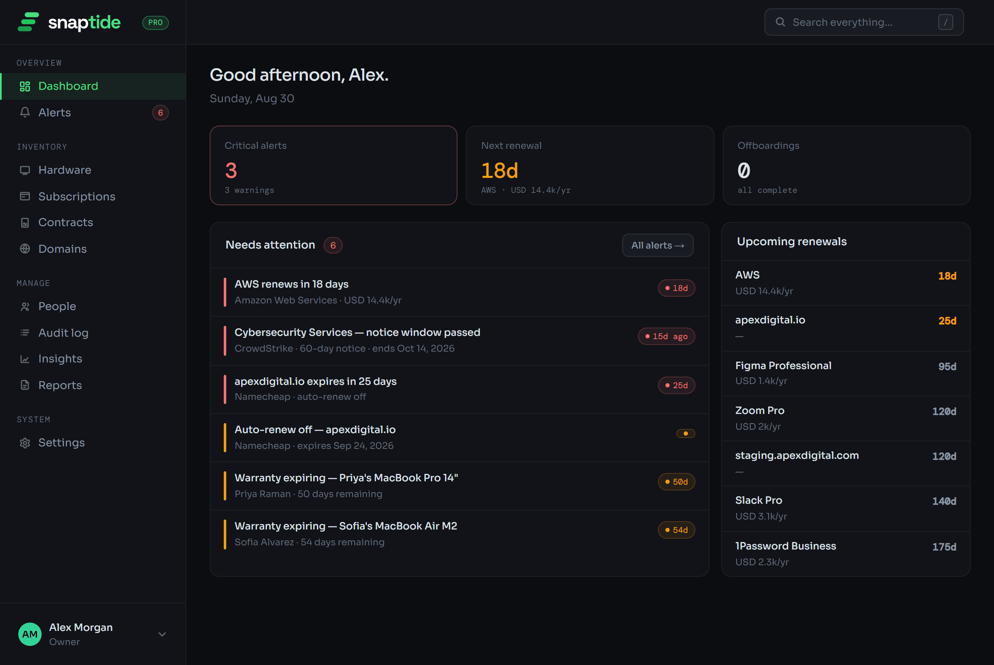Open Priya's MacBook Pro warranty alert
This screenshot has width=994, height=665.
point(459,486)
